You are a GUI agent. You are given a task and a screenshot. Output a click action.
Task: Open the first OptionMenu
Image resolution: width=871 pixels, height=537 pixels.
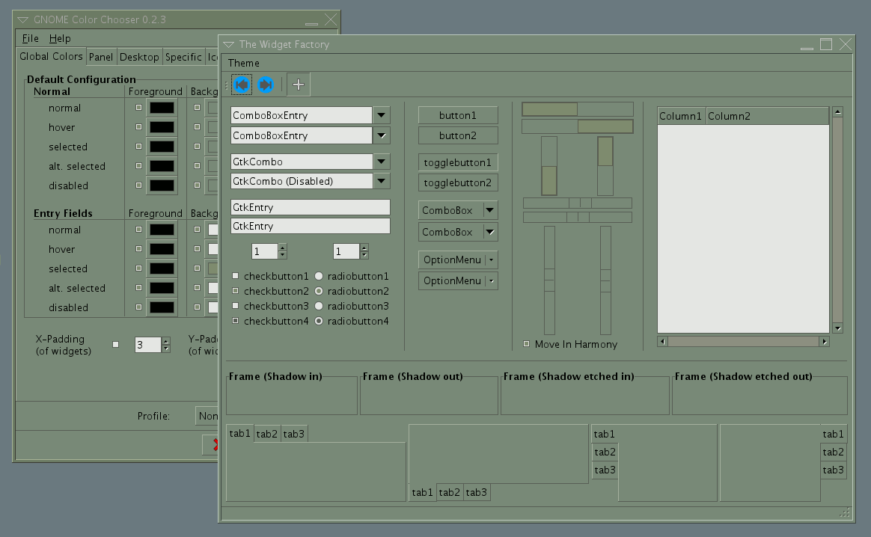(x=458, y=260)
